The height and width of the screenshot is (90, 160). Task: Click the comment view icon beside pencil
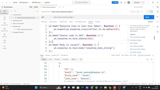tap(151, 12)
